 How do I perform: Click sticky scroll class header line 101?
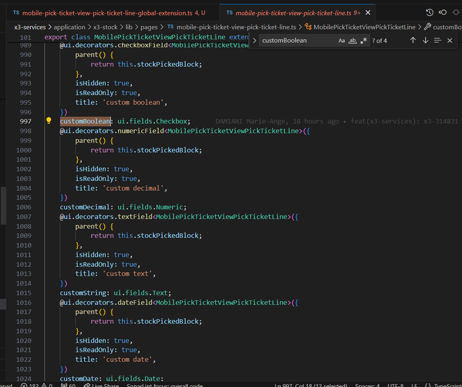(147, 37)
